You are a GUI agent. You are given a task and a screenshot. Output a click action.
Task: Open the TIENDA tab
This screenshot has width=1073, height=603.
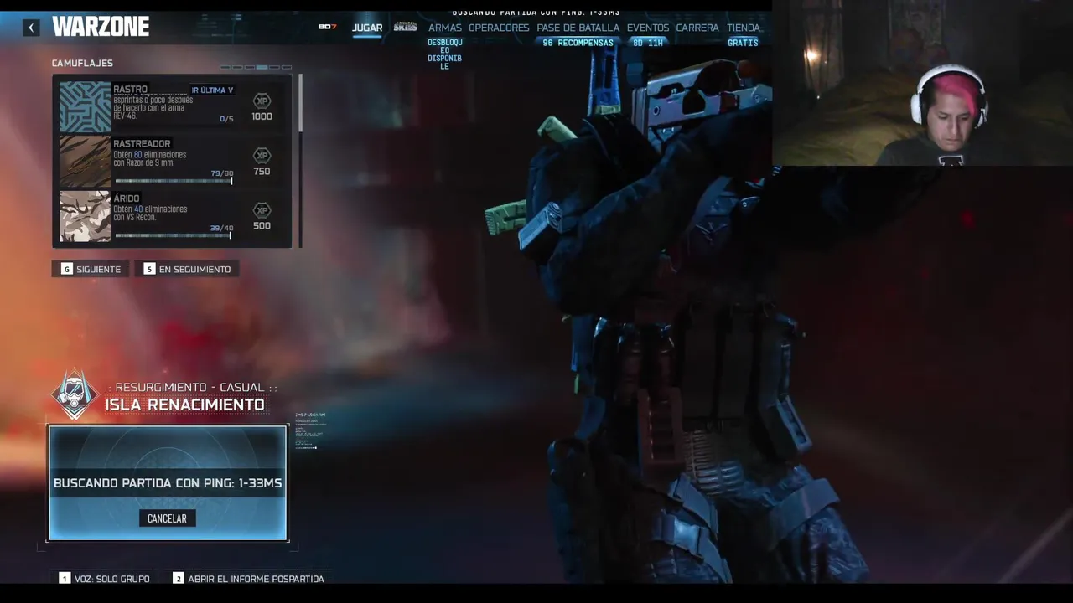[x=744, y=28]
